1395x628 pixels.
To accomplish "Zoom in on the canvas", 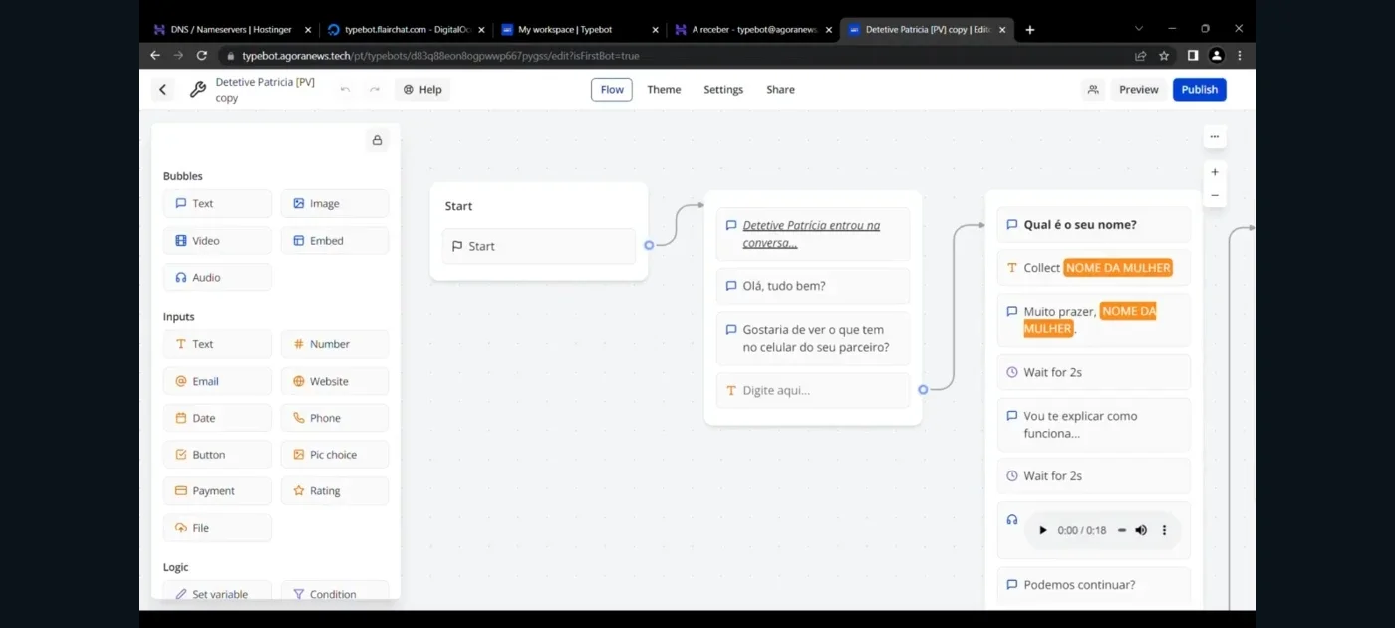I will (1215, 172).
